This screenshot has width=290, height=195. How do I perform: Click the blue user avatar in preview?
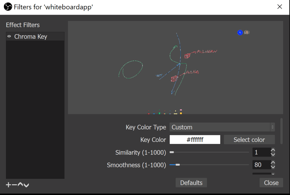[x=240, y=32]
